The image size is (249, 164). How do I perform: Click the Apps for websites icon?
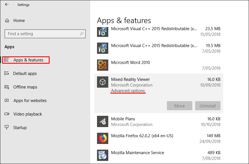tap(7, 100)
